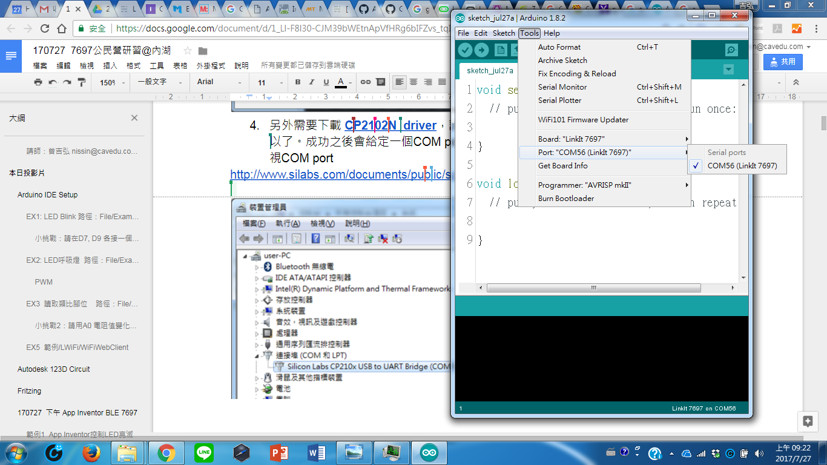Justify text in Google Docs

pyautogui.click(x=443, y=82)
